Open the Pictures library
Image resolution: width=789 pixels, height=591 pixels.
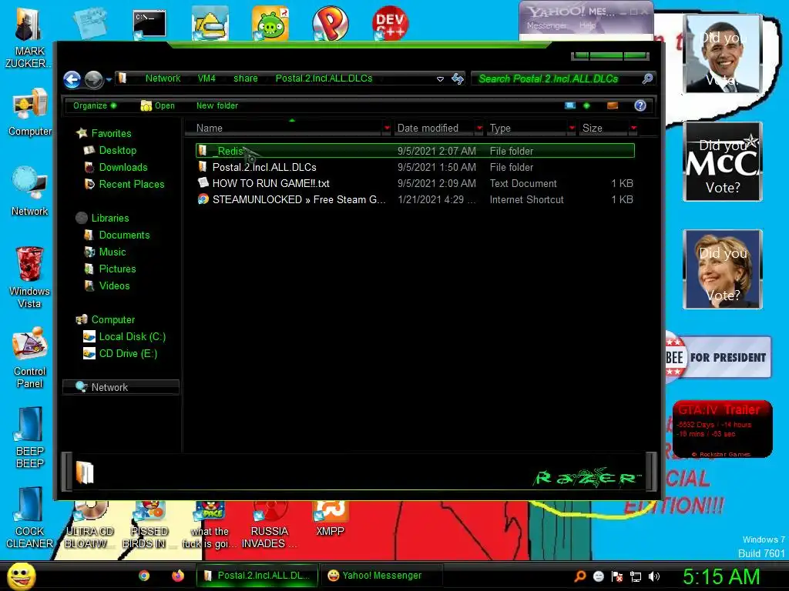pyautogui.click(x=109, y=269)
